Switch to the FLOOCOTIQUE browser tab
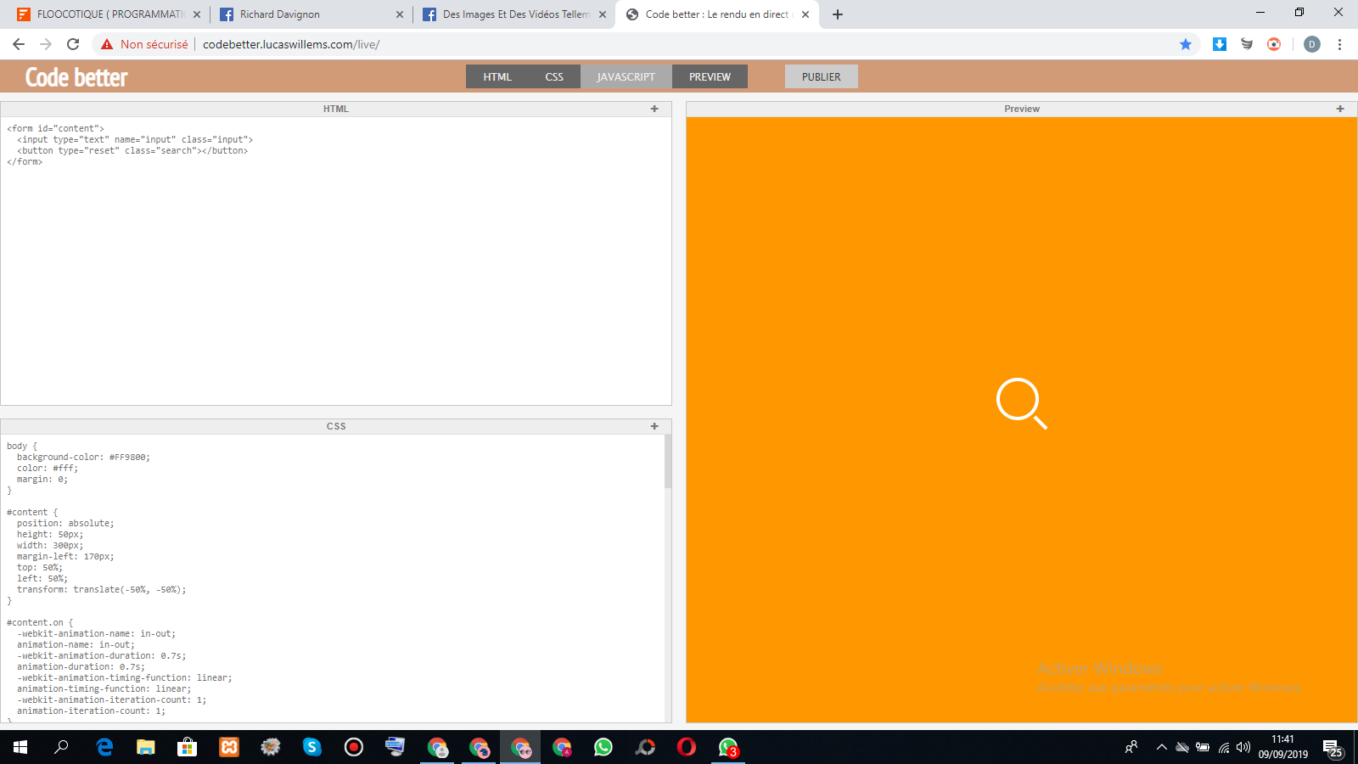The height and width of the screenshot is (764, 1358). (109, 14)
